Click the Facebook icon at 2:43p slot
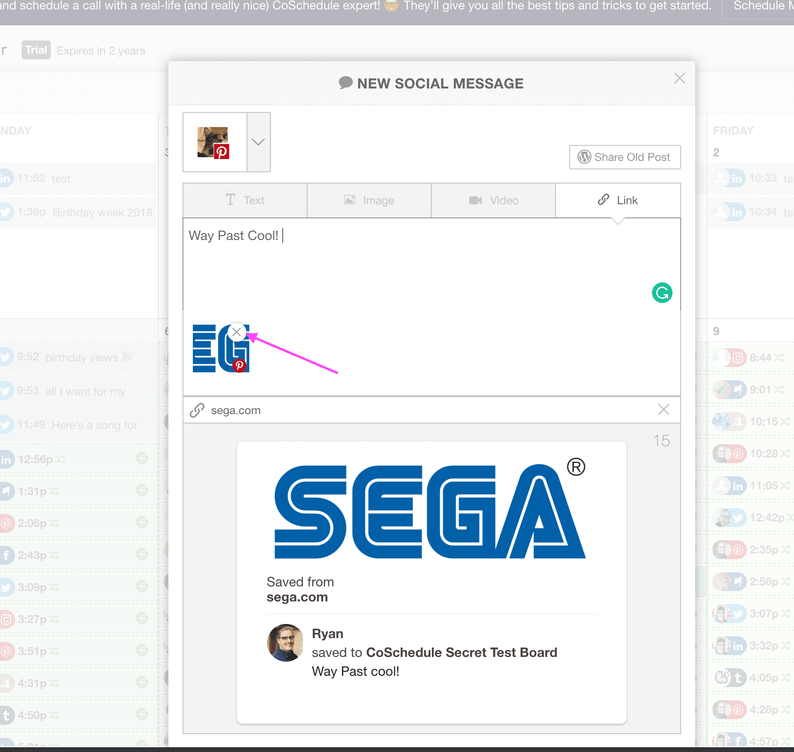 click(x=6, y=555)
